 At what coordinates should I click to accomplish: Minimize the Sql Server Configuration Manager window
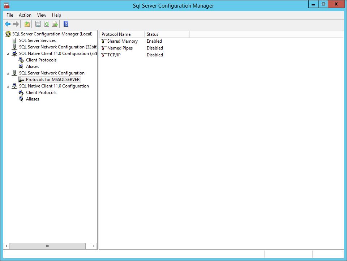coord(313,4)
